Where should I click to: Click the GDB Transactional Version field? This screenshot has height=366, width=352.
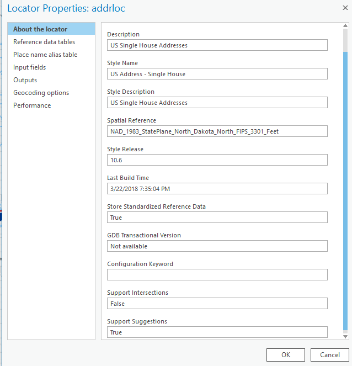pyautogui.click(x=217, y=246)
